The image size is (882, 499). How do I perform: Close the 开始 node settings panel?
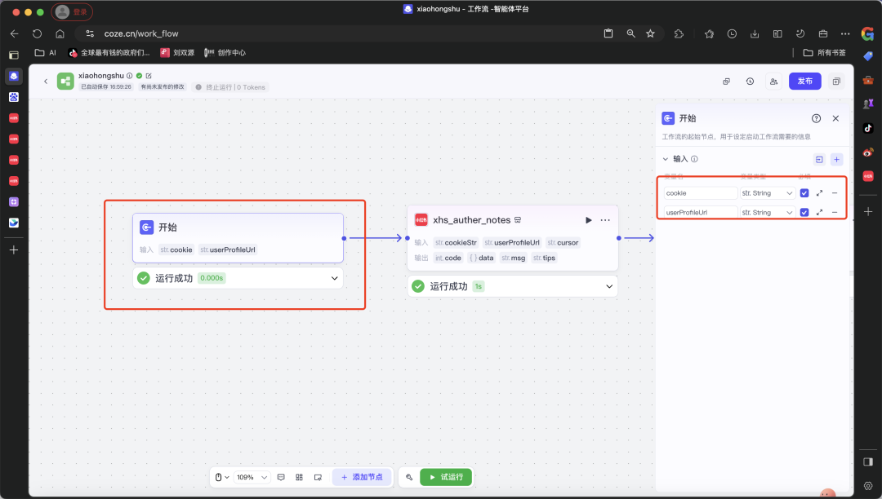tap(835, 118)
